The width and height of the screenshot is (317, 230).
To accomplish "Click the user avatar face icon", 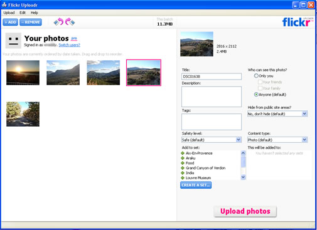I will pyautogui.click(x=13, y=40).
